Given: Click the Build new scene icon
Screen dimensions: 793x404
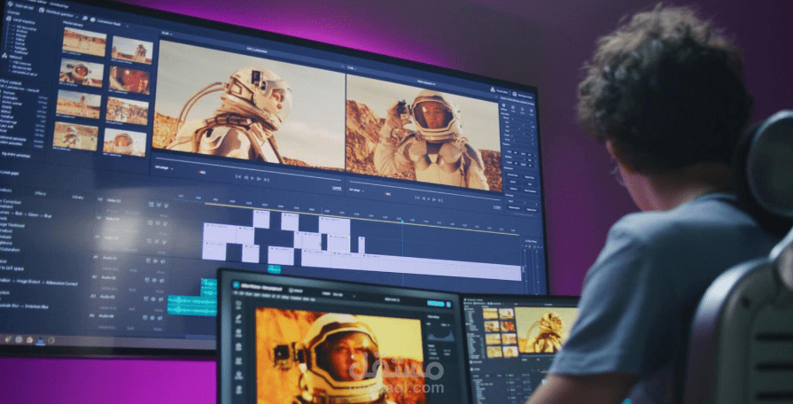Looking at the screenshot, I should click(514, 94).
